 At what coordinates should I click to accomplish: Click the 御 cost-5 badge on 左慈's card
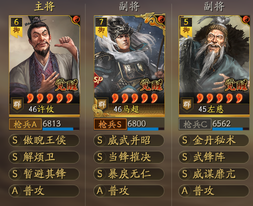coord(186,28)
